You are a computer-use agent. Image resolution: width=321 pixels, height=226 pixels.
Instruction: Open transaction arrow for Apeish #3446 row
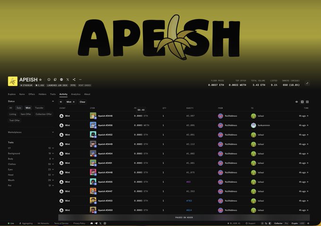(x=307, y=116)
